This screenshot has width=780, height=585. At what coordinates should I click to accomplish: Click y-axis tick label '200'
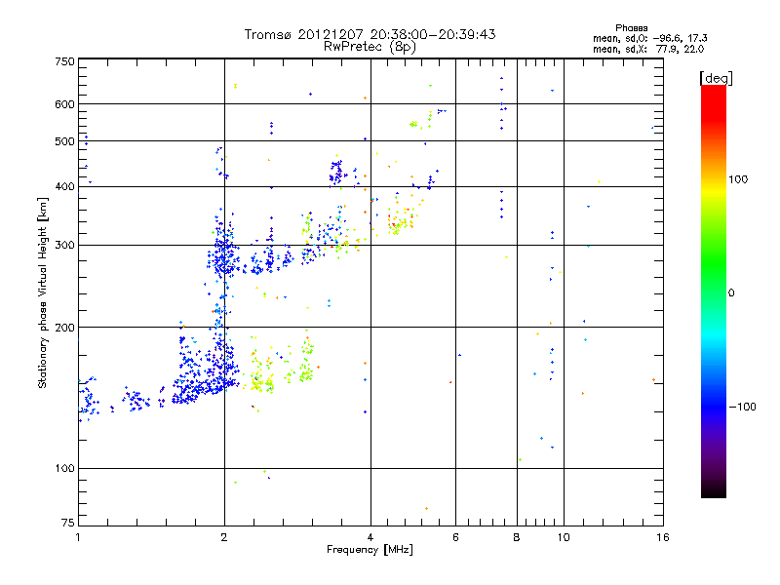64,328
